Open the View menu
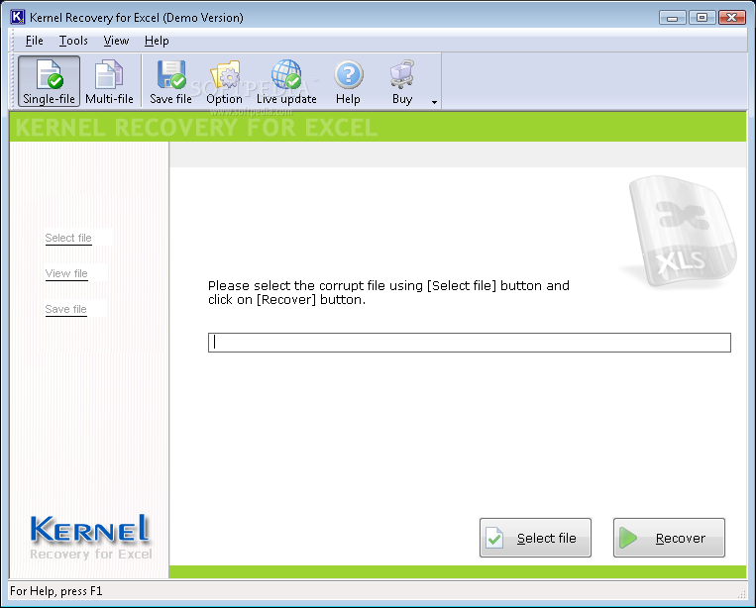 pos(116,41)
